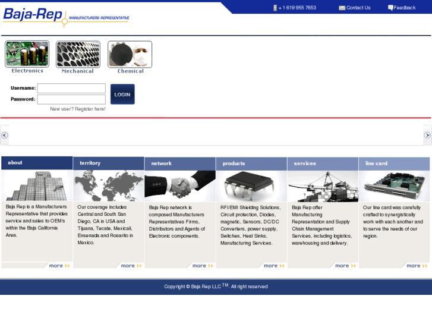Viewport: 432px width, 324px height.
Task: Select the about tab header
Action: click(37, 163)
